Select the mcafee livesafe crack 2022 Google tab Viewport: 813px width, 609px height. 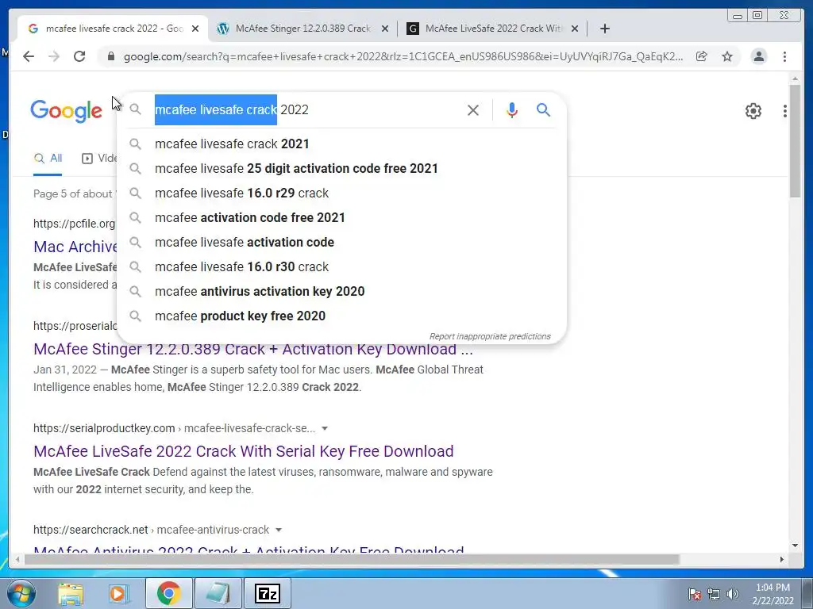pos(113,29)
